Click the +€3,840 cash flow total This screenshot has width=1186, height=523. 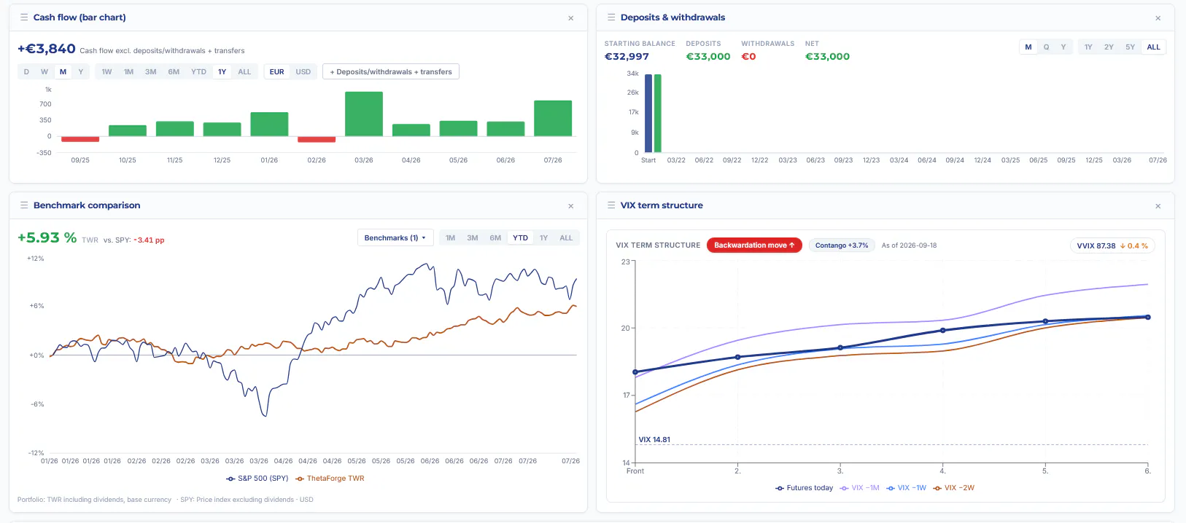click(x=47, y=49)
